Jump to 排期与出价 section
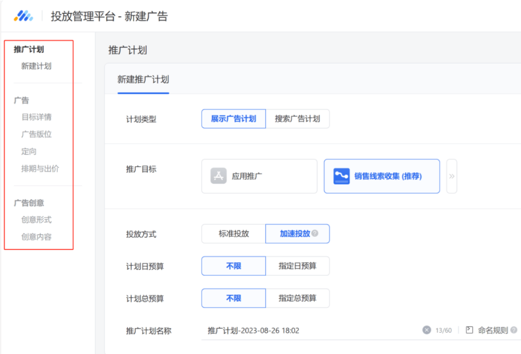Screen dimensions: 521x354 (x=40, y=169)
